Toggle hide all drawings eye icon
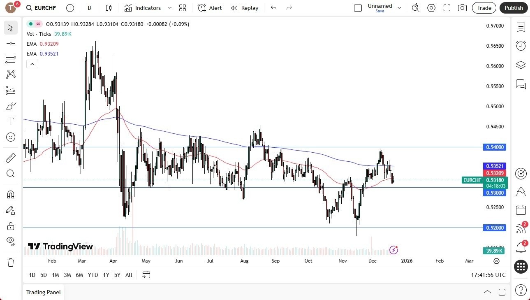 coord(11,241)
